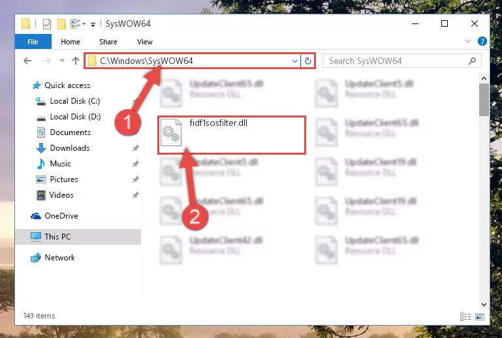Viewport: 502px width, 338px height.
Task: Minimize the SysWOW64 window
Action: (x=415, y=23)
